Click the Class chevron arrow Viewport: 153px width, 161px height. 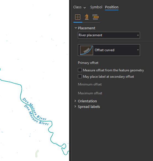85,7
